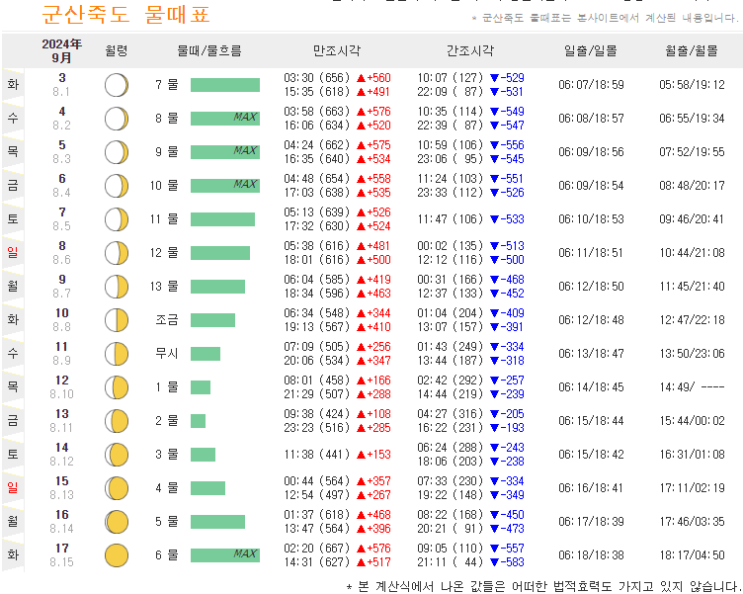Click blue down arrow beside -409
This screenshot has width=743, height=594.
point(494,313)
